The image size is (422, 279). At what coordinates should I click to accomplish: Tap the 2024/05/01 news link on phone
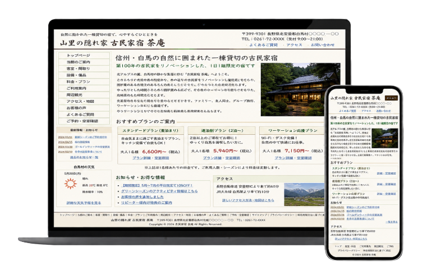[x=363, y=207]
